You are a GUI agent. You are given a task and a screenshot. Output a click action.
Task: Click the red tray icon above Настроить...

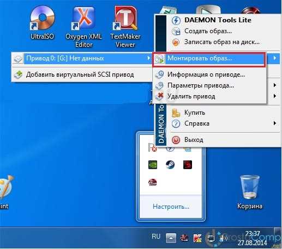tap(153, 182)
